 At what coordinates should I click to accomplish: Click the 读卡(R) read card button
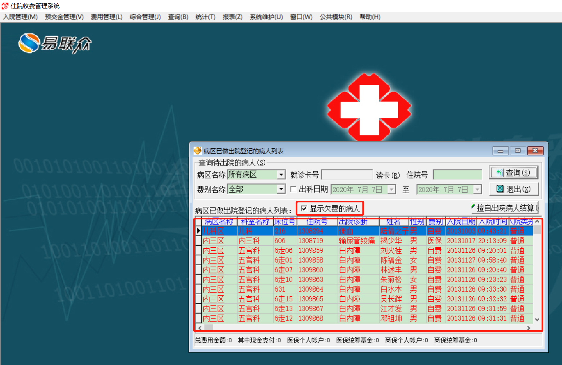pyautogui.click(x=388, y=175)
